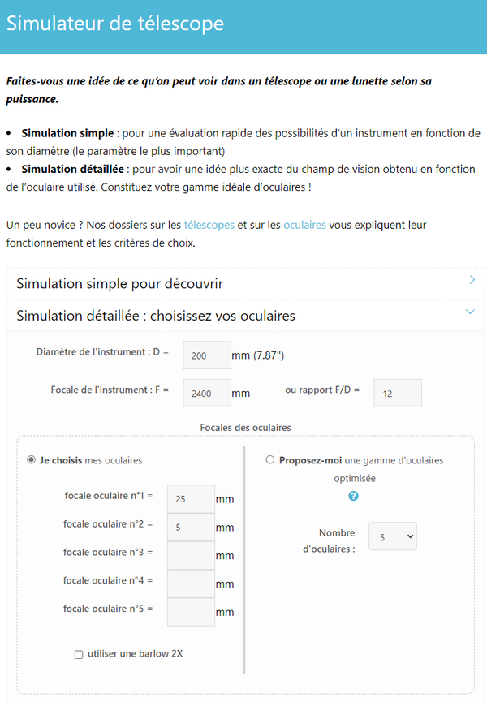The width and height of the screenshot is (487, 702).
Task: Select 'Proposez-moi une gamme d'oculaires' option
Action: click(x=270, y=460)
